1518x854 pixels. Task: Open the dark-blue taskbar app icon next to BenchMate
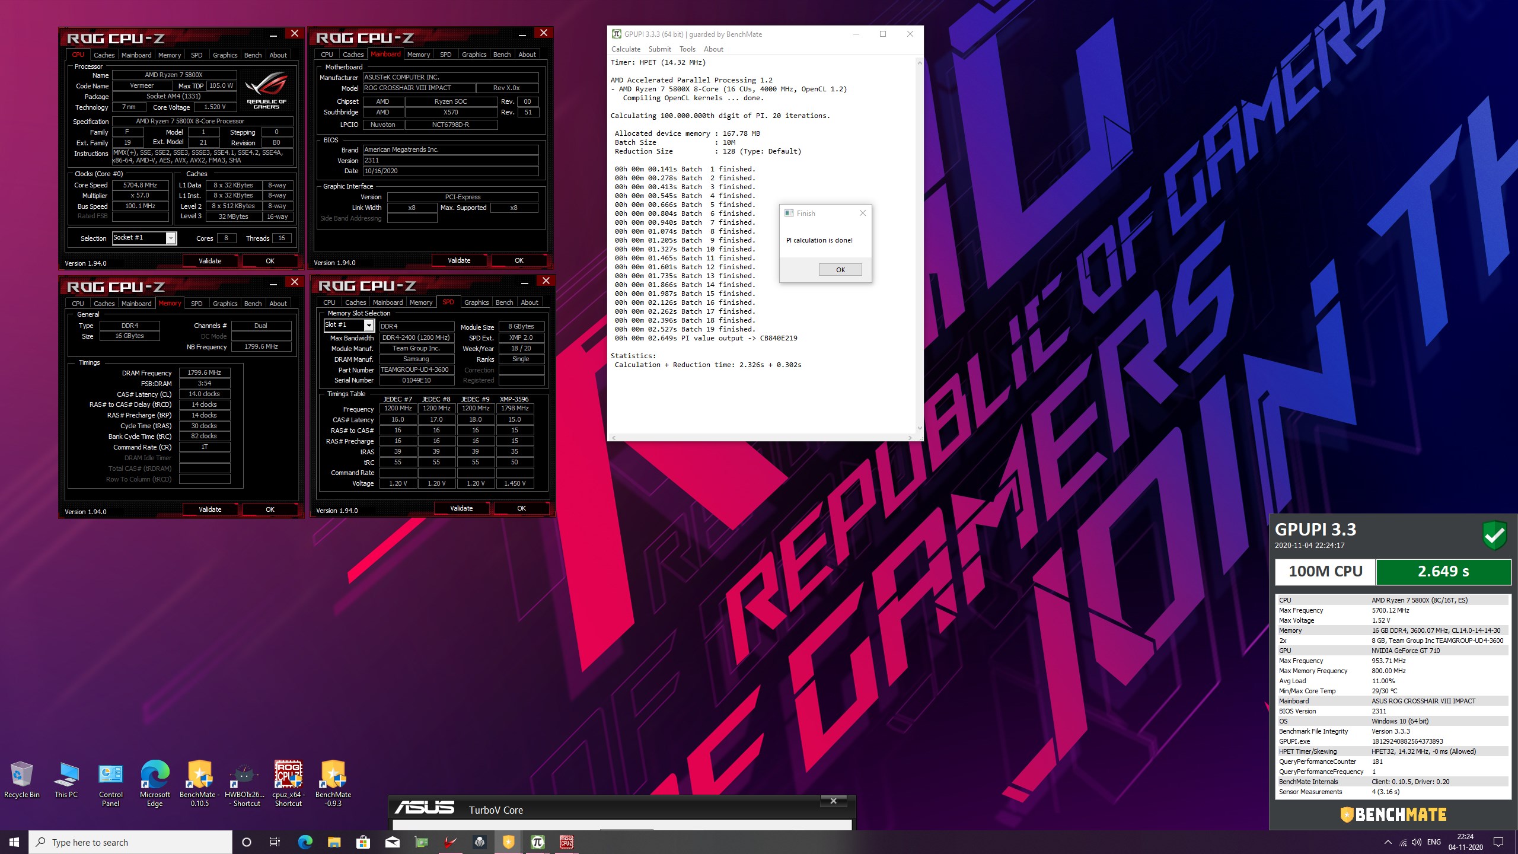479,842
